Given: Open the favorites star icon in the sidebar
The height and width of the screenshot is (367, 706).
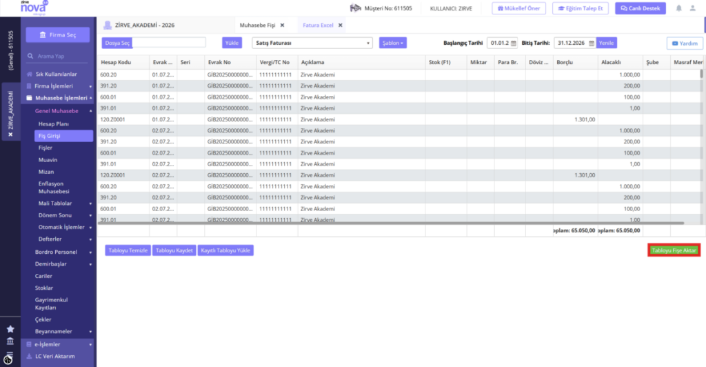Looking at the screenshot, I should click(x=10, y=329).
